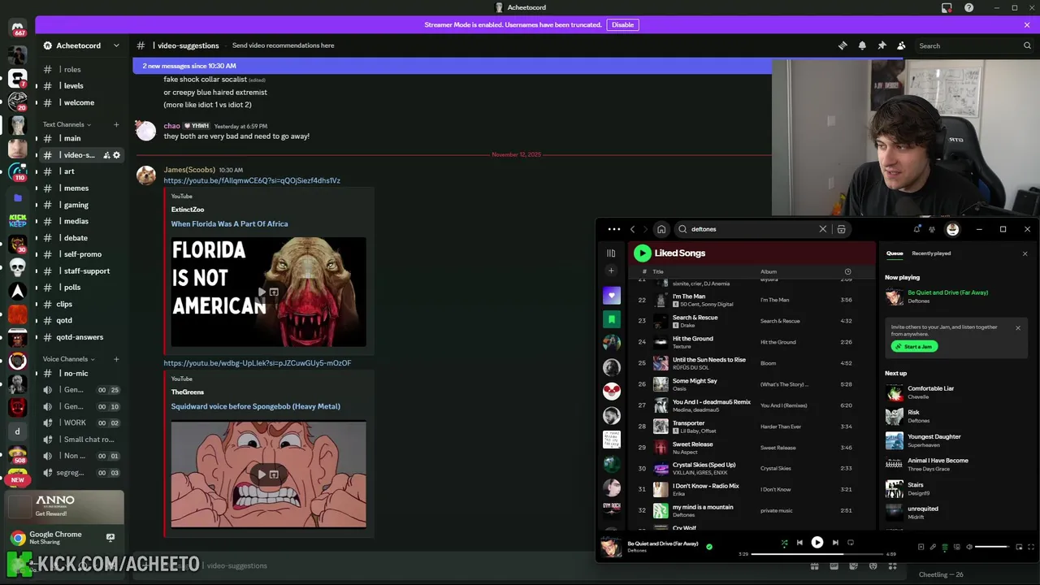Open Spotify notifications bell
This screenshot has height=585, width=1040.
(x=916, y=229)
